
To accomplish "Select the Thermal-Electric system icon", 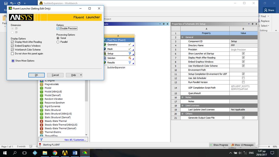I will point(41,132).
